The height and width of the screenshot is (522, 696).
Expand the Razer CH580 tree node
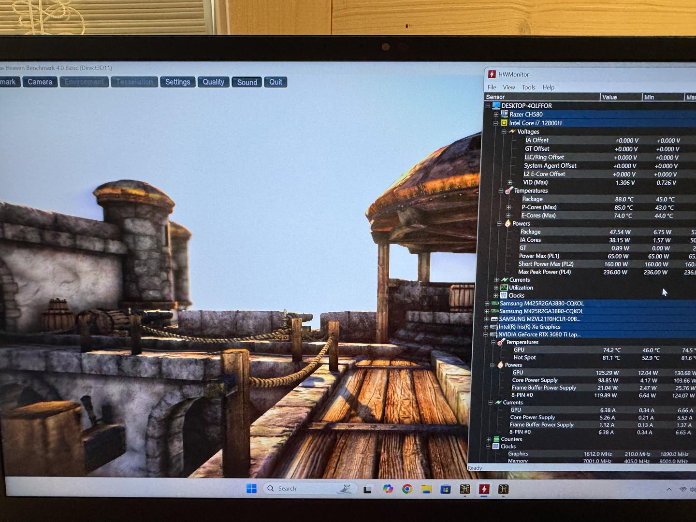496,115
